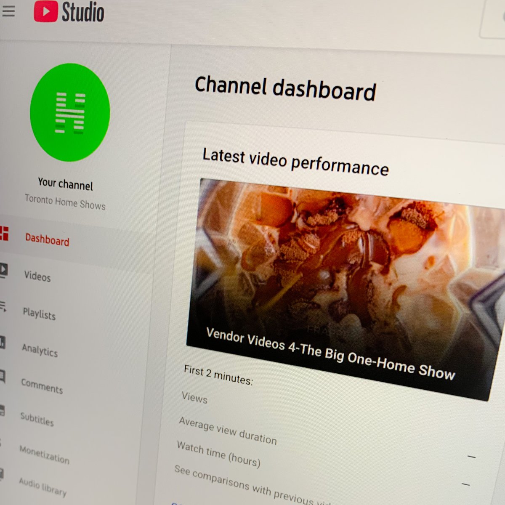Open the Monetization section

(44, 454)
